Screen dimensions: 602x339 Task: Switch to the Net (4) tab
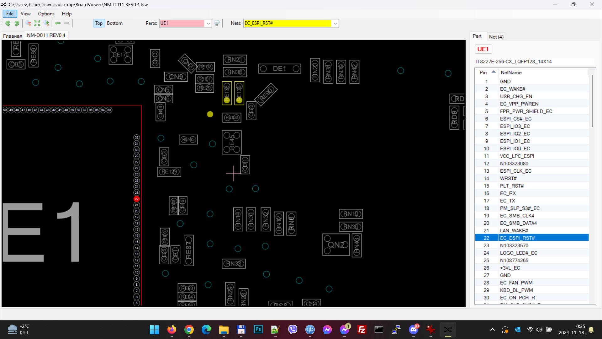pos(496,37)
